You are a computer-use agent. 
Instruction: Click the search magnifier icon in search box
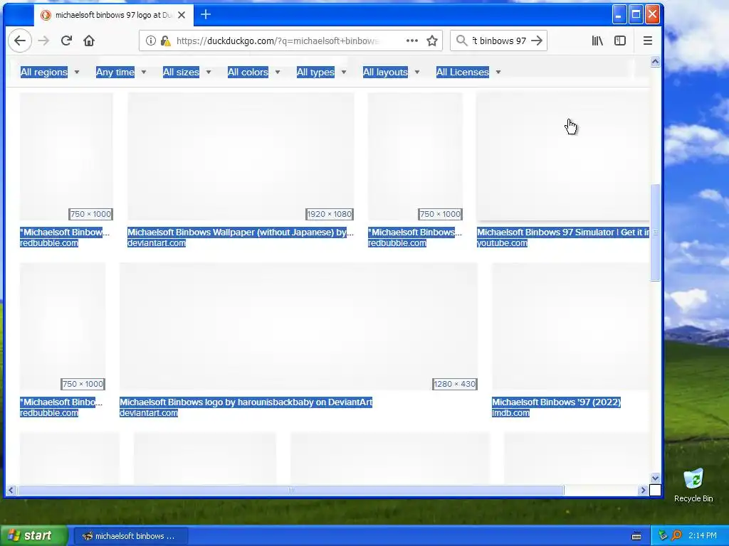(x=461, y=41)
